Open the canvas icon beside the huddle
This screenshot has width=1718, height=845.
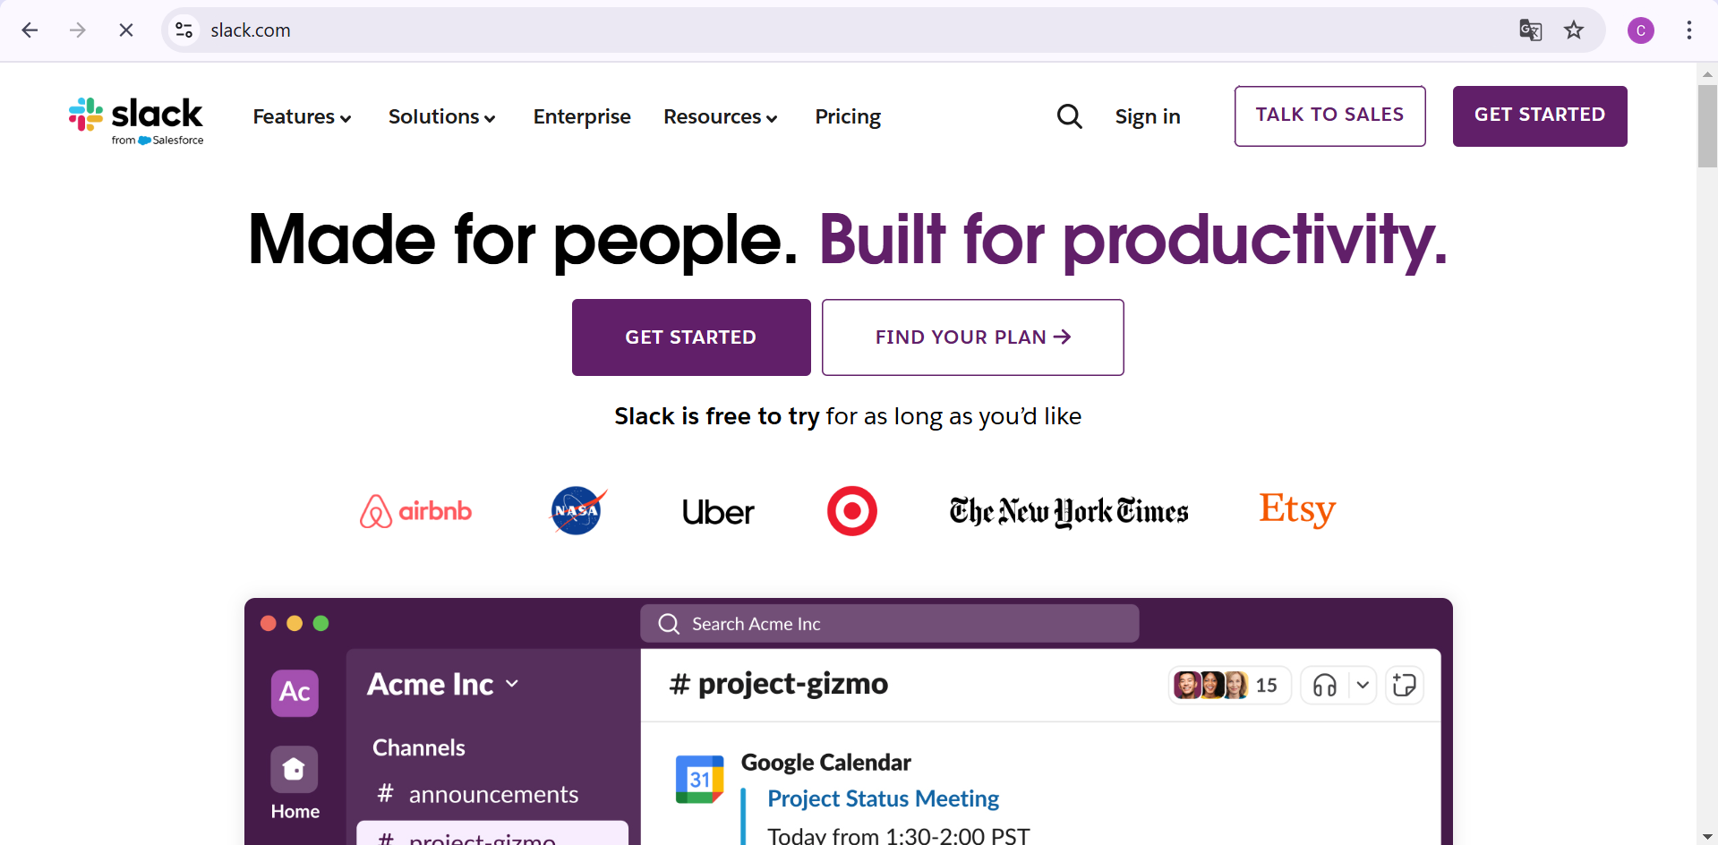point(1404,686)
